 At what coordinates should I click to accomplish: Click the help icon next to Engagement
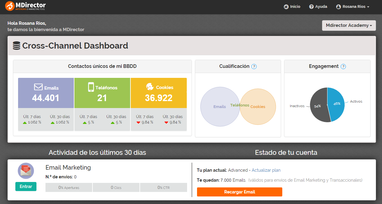pos(343,66)
